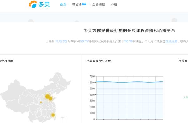Click the 5,000 axis label
This screenshot has width=188, height=123.
(92, 89)
